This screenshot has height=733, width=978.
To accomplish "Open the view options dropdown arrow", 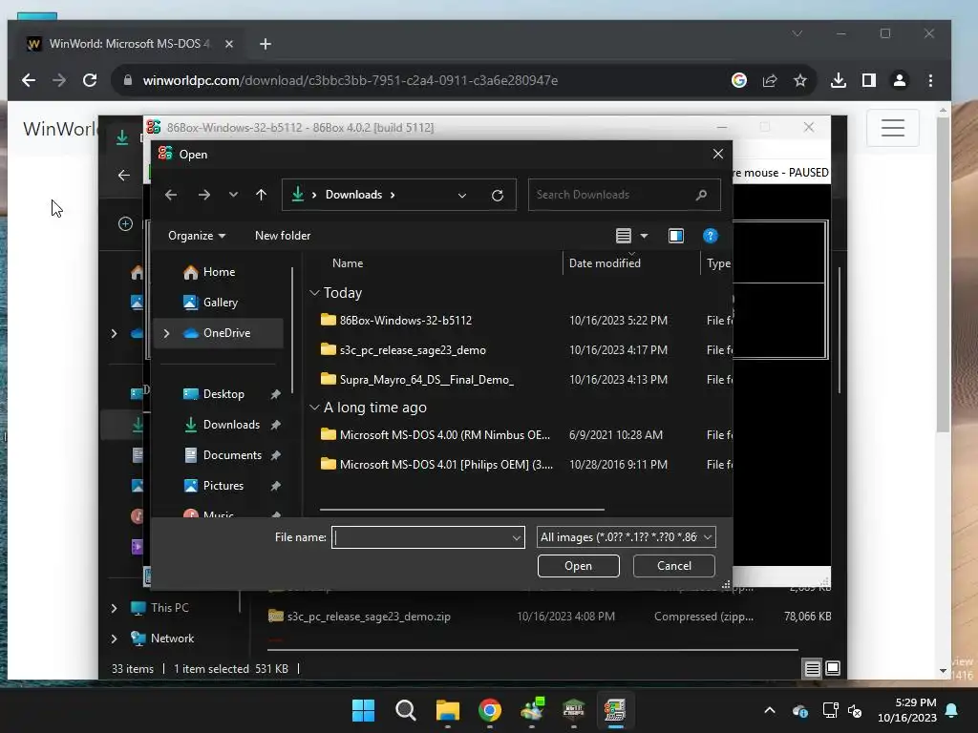I will click(645, 236).
